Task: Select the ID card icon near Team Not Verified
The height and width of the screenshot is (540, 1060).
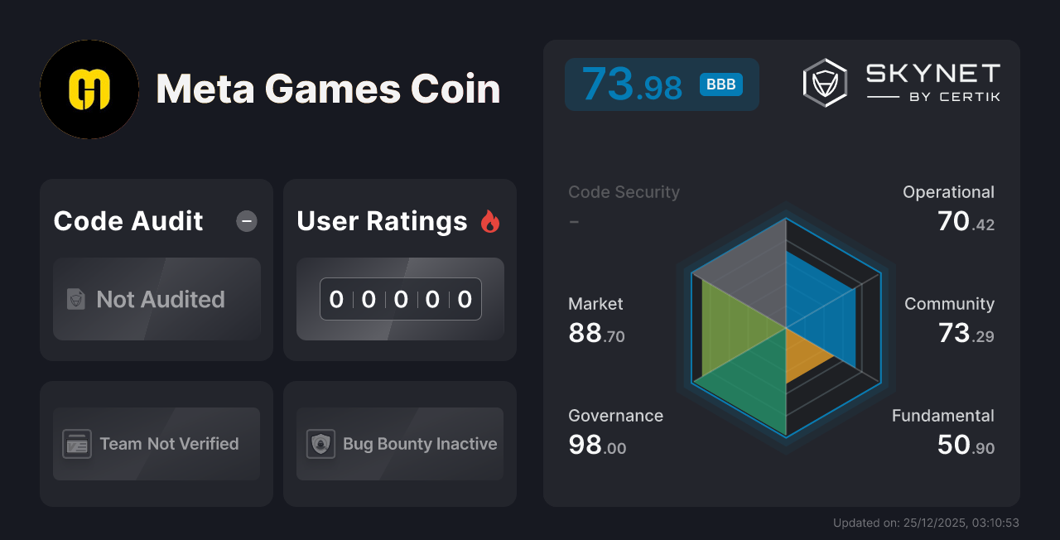Action: coord(77,444)
